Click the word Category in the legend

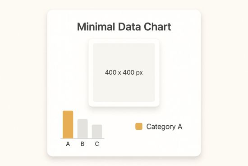pyautogui.click(x=161, y=127)
